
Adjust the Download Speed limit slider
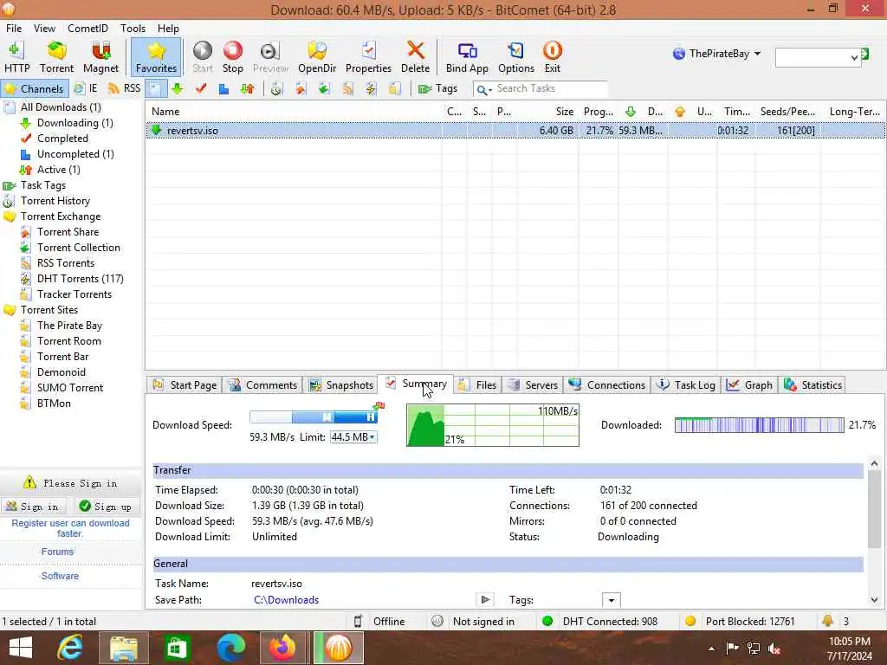(x=314, y=417)
